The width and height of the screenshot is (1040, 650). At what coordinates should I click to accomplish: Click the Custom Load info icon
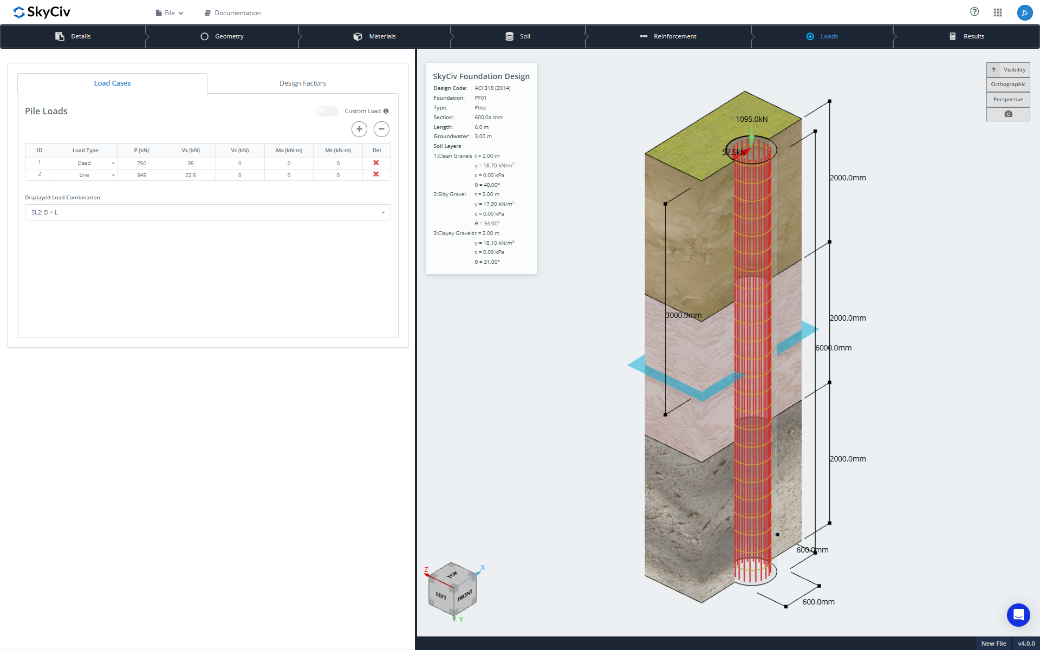click(386, 111)
